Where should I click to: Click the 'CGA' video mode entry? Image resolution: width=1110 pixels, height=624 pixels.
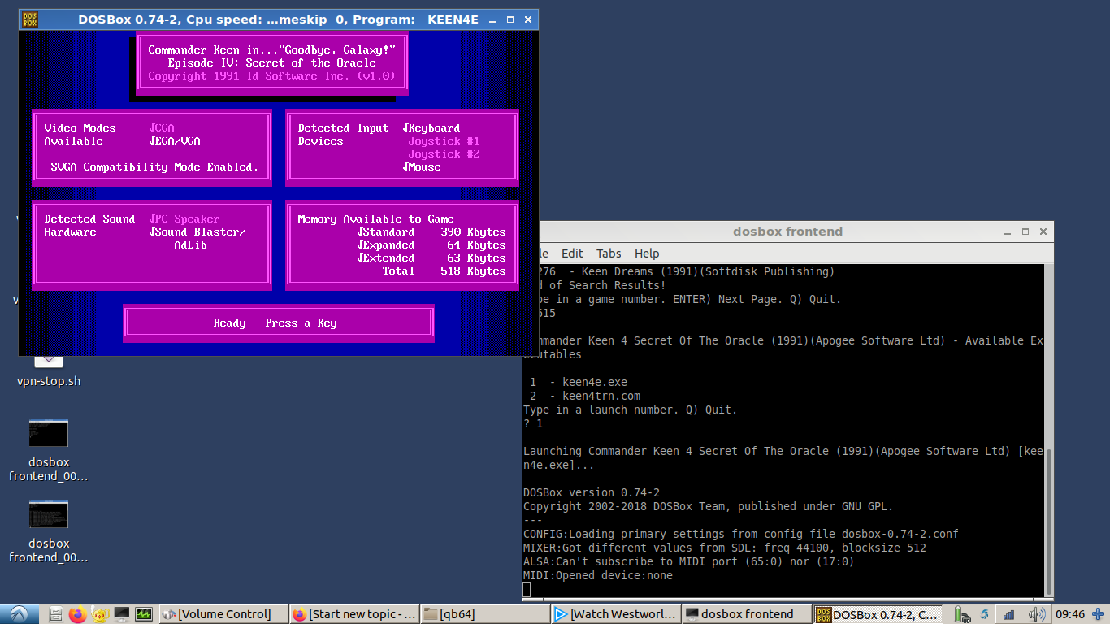click(162, 128)
